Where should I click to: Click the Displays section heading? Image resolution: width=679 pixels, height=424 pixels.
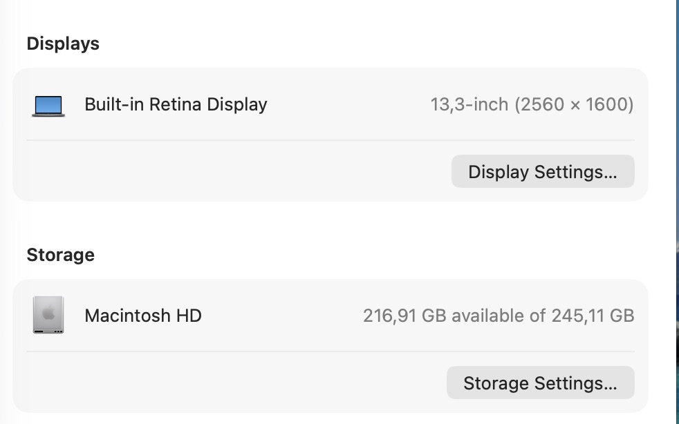click(x=63, y=44)
